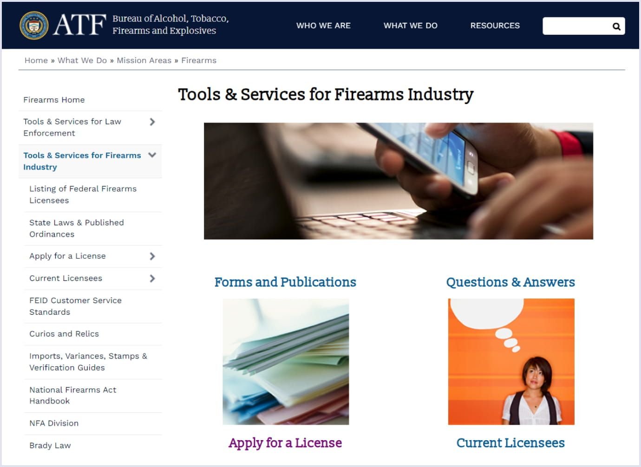This screenshot has height=467, width=641.
Task: Open the WHAT WE DO menu
Action: pos(411,26)
